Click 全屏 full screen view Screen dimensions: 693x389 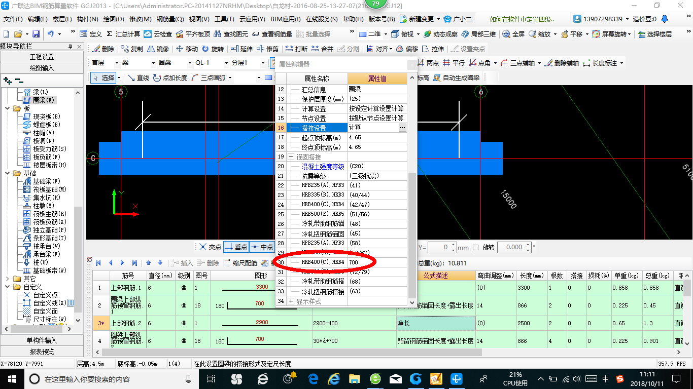[x=513, y=34]
